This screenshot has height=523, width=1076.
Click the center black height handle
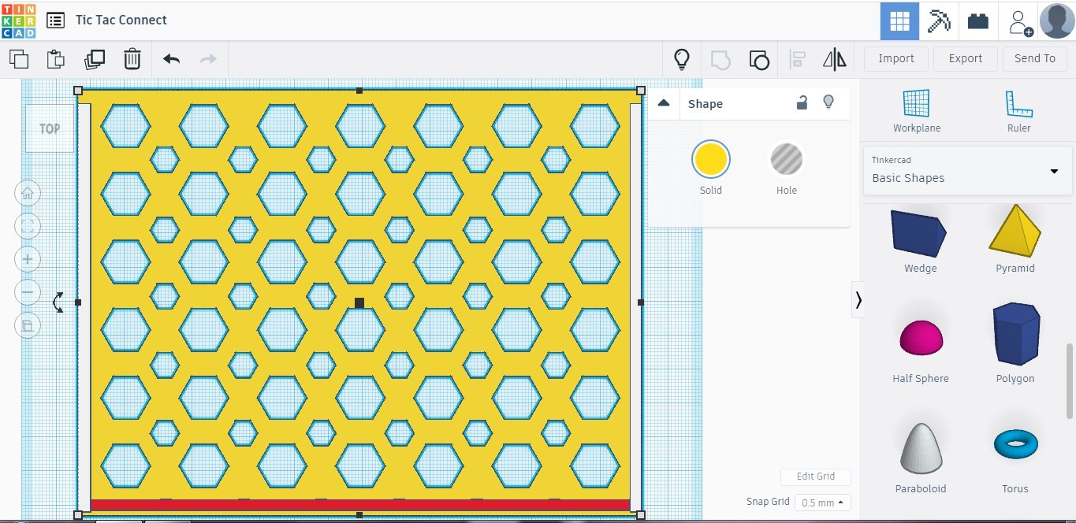tap(359, 302)
